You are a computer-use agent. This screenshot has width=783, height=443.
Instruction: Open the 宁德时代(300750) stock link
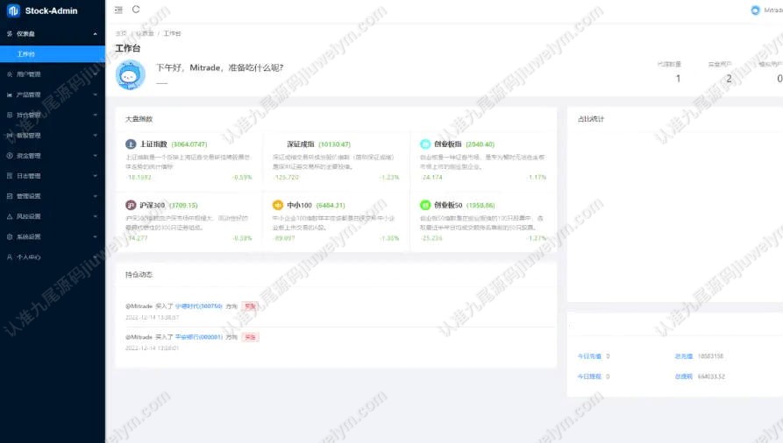pos(199,306)
